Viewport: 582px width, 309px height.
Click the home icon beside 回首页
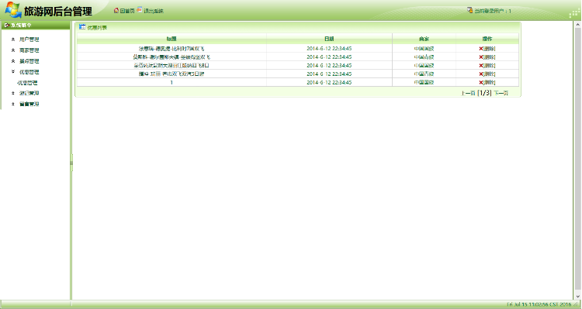click(116, 10)
